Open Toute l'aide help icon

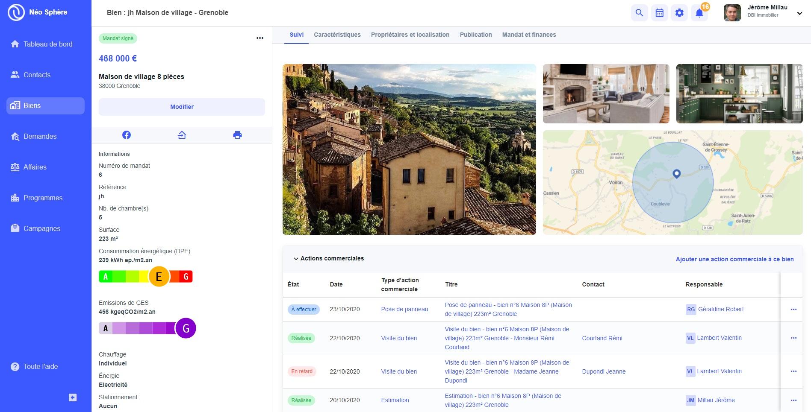tap(15, 367)
